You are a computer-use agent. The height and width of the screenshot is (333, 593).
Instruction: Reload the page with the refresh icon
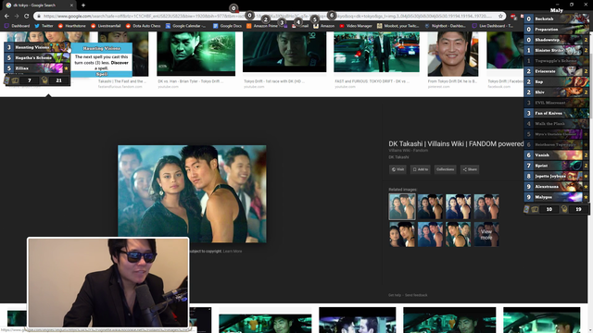(x=27, y=17)
